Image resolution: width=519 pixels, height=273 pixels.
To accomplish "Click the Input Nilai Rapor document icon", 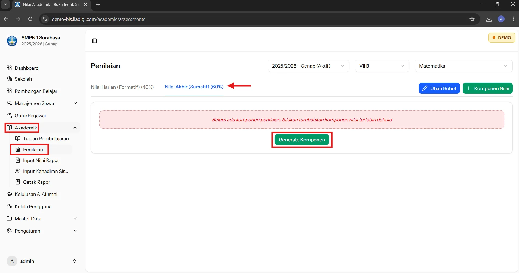I will coord(18,160).
